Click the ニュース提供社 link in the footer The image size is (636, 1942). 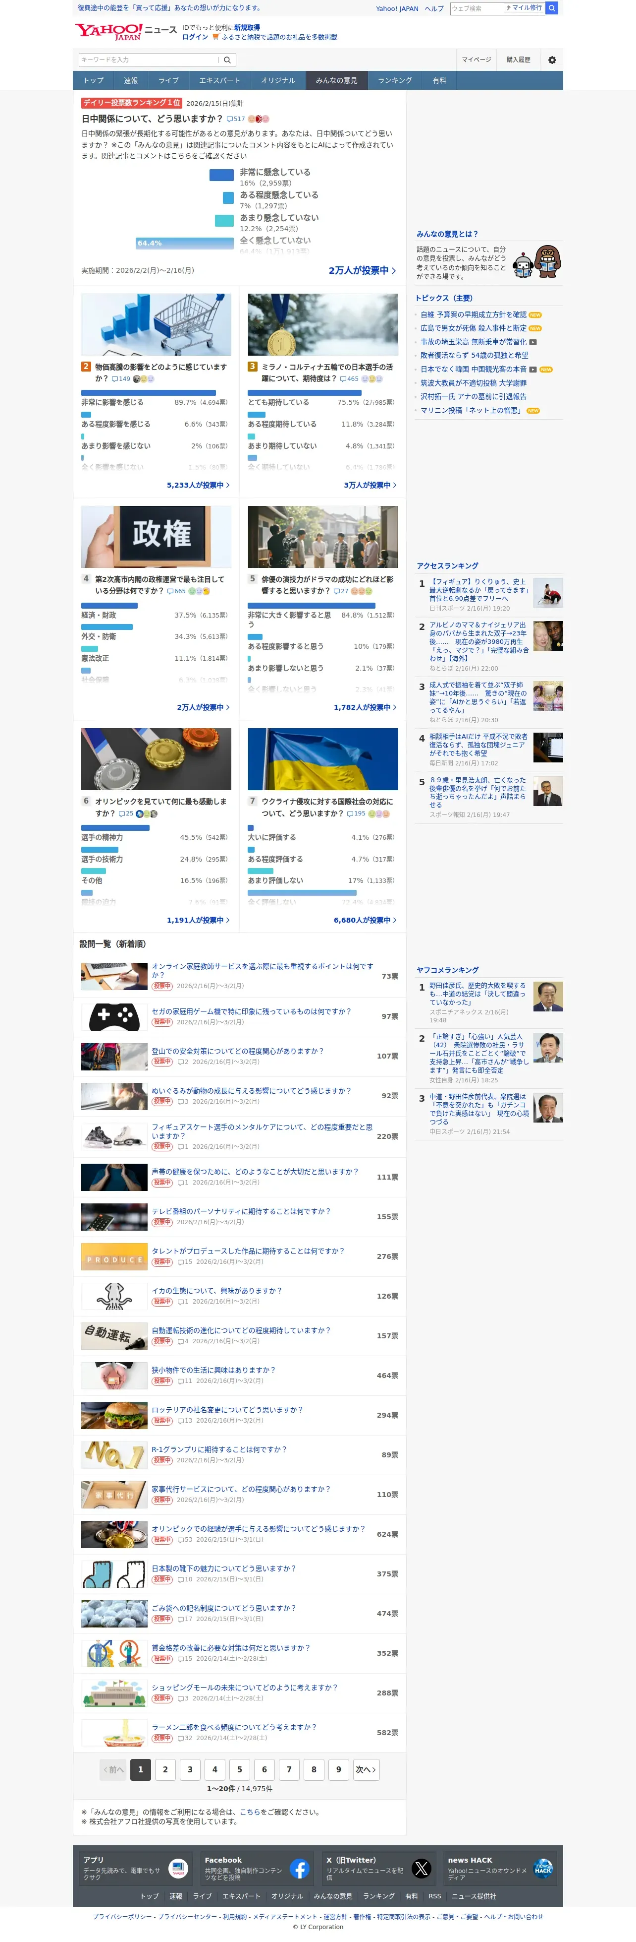click(x=474, y=1897)
